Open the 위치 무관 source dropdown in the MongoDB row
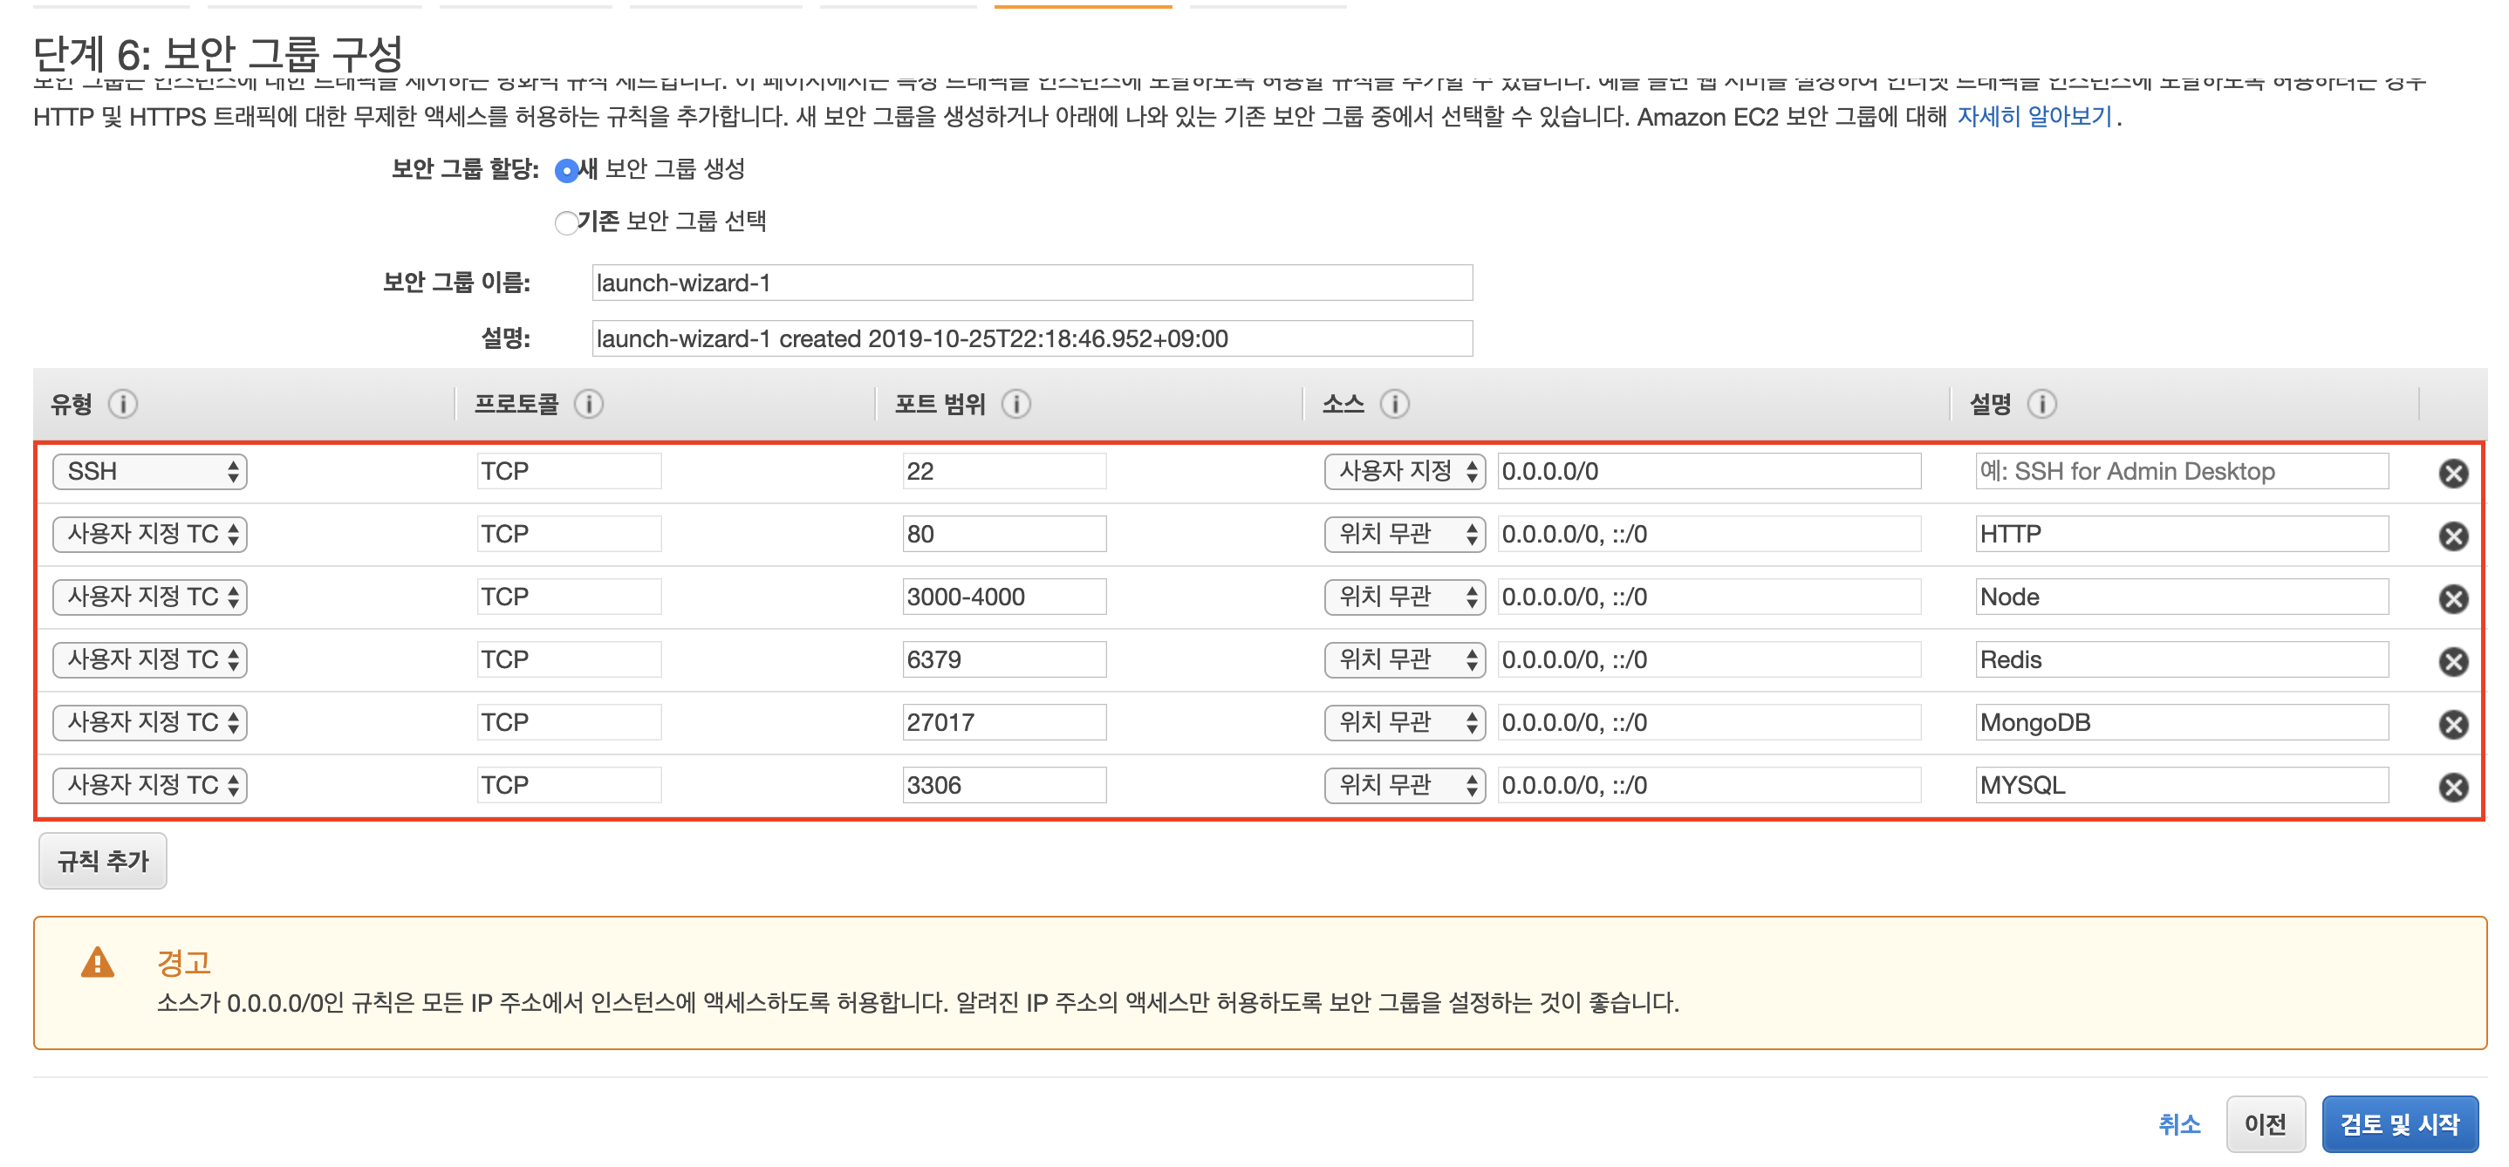 pyautogui.click(x=1404, y=723)
